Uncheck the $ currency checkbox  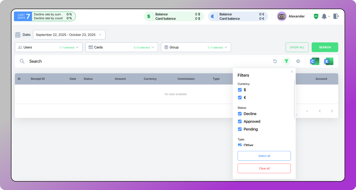pos(240,90)
